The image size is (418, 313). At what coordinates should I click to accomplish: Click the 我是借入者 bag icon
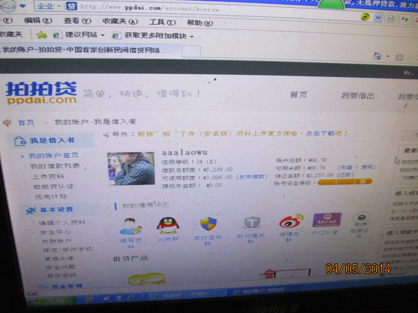[x=20, y=141]
